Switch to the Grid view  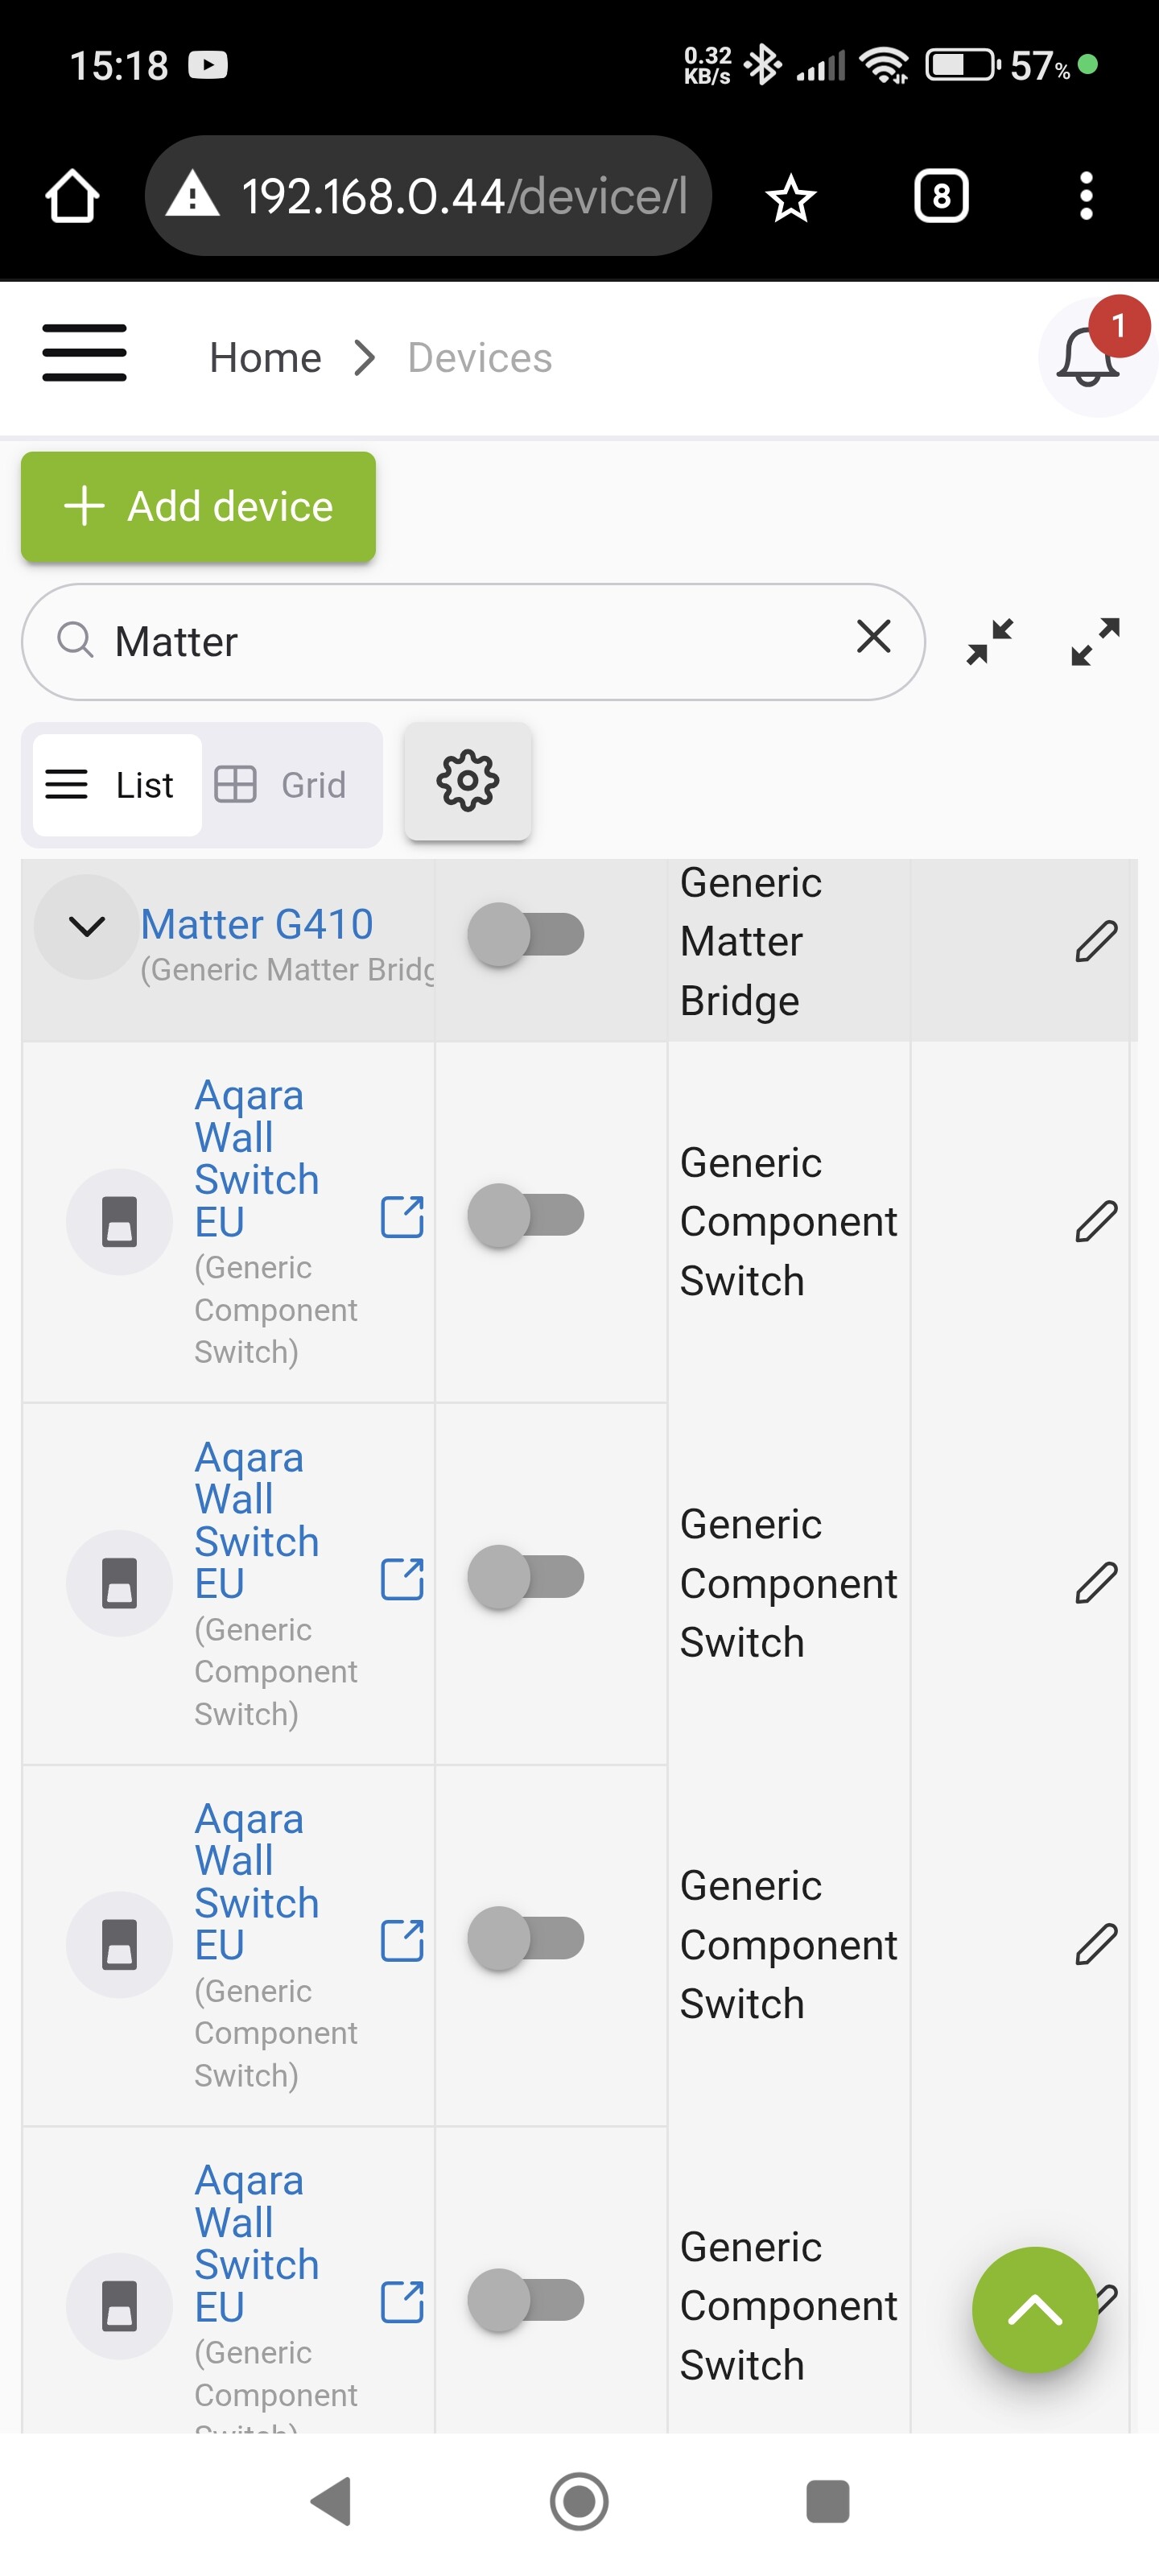283,785
